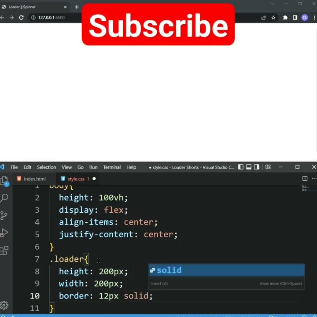This screenshot has width=317, height=317.
Task: Accept the solid autocomplete suggestion
Action: point(226,270)
